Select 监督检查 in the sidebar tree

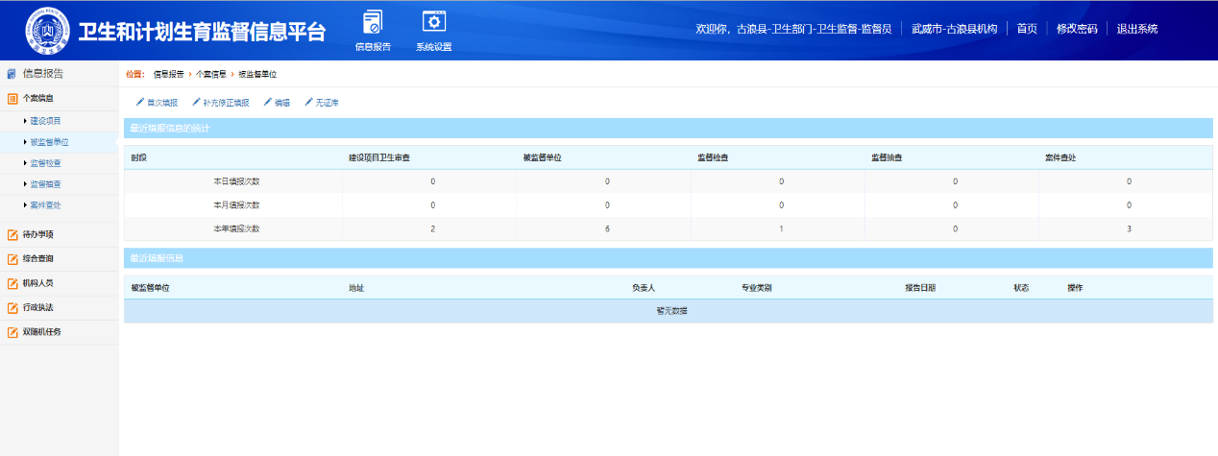point(45,163)
